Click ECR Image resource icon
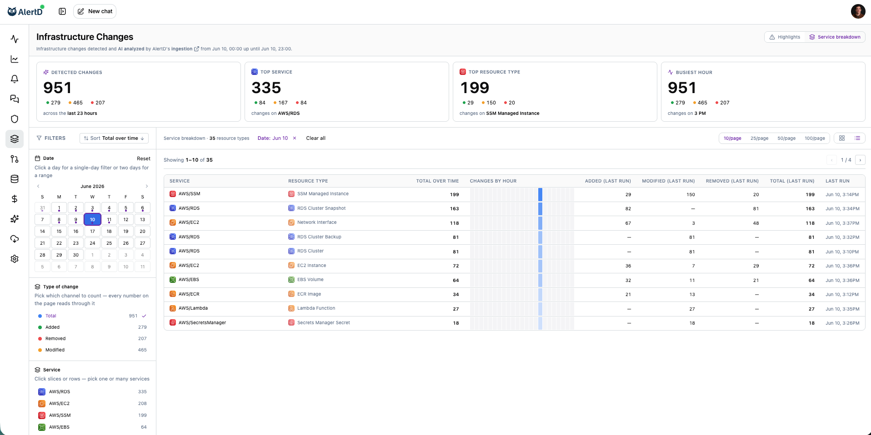This screenshot has height=435, width=871. [291, 294]
